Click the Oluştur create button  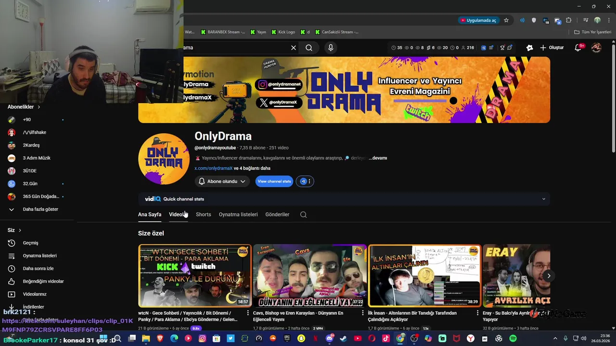[552, 48]
